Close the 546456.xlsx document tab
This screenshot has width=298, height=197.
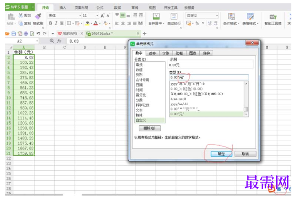[138, 34]
